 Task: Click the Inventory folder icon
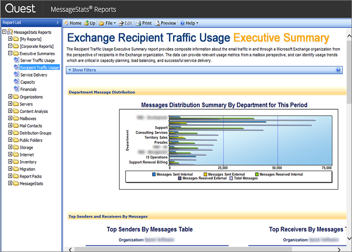[16, 161]
